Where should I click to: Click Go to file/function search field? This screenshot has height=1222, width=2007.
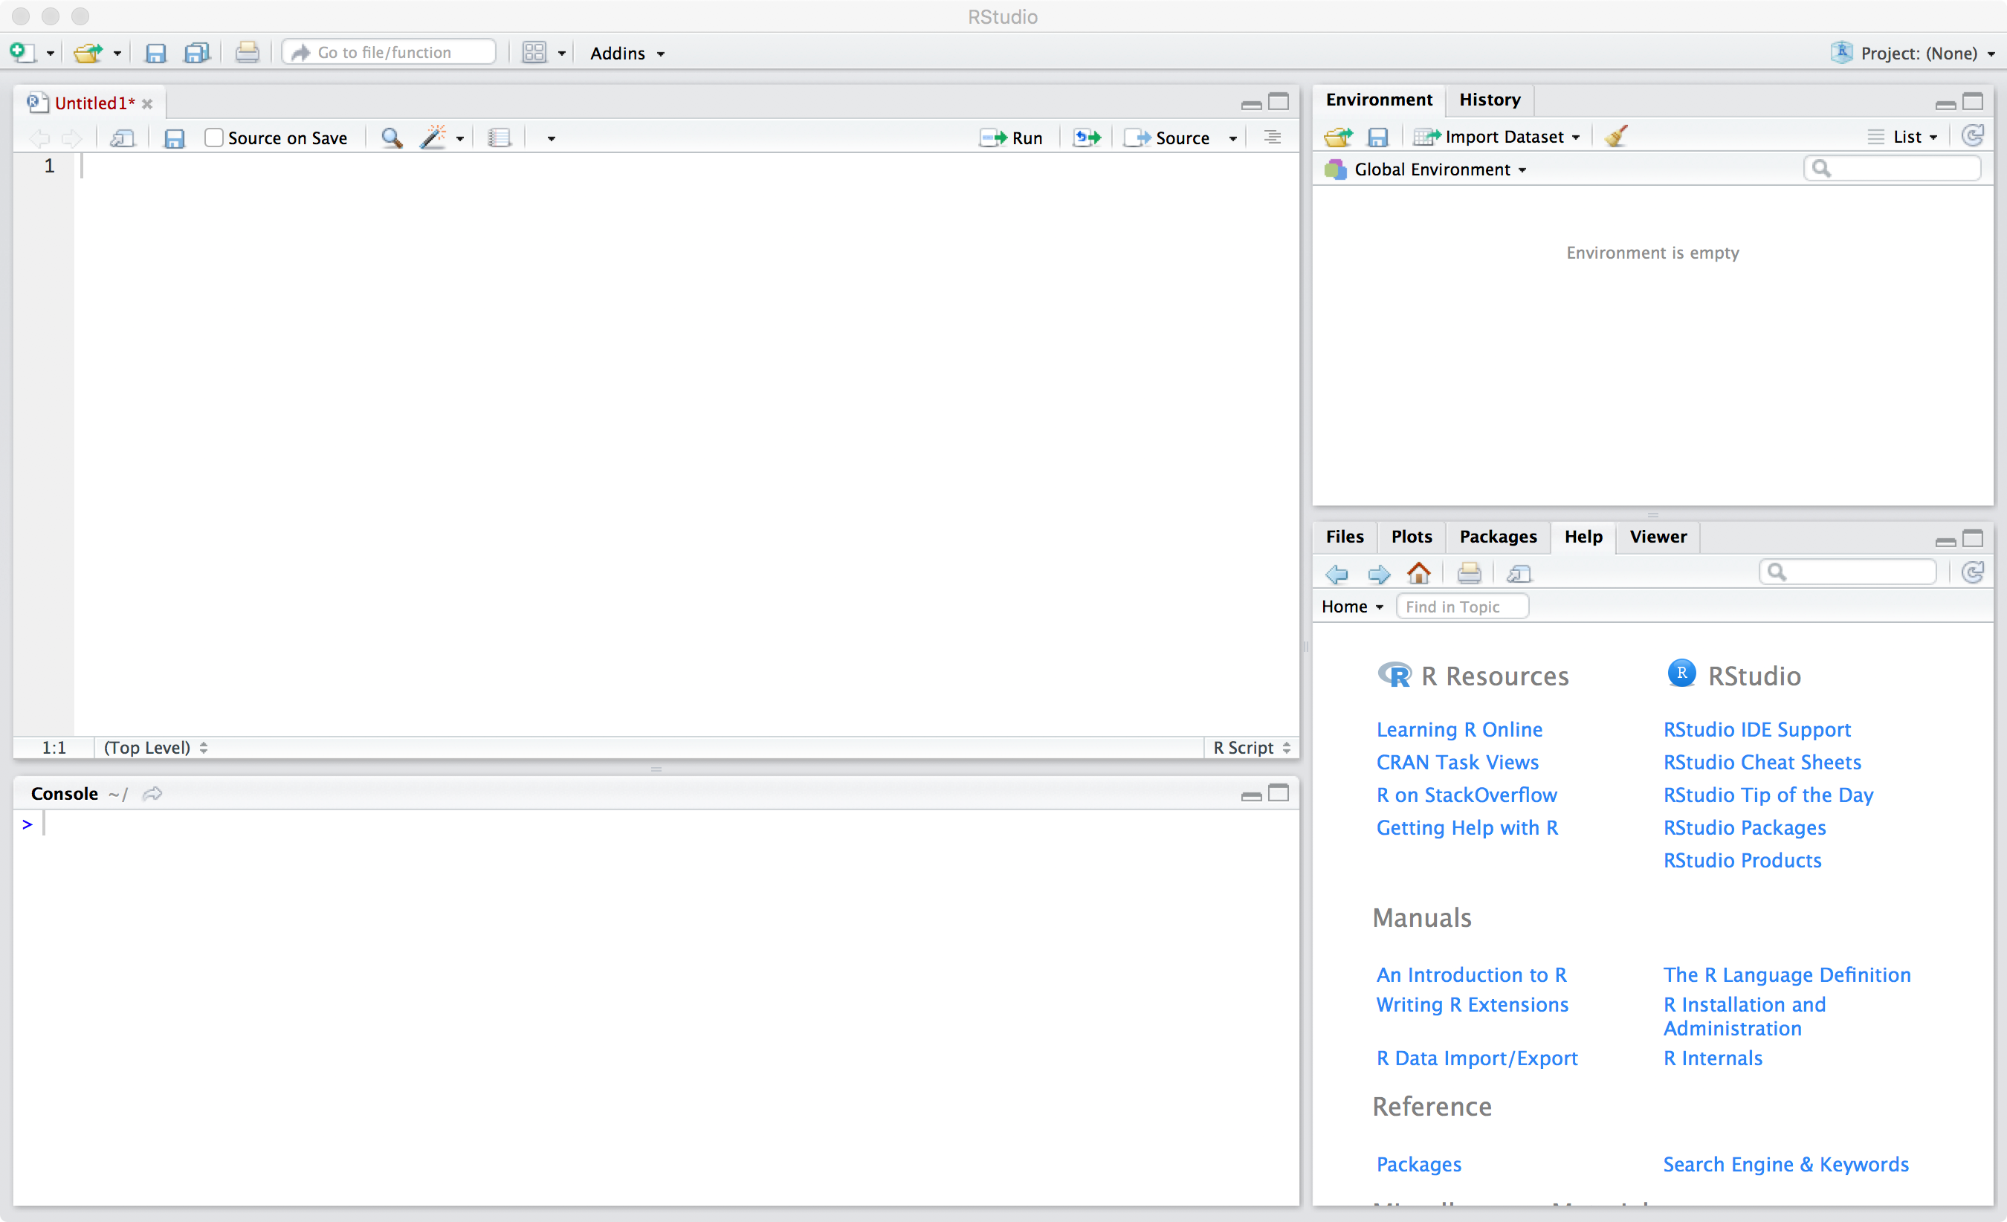tap(389, 52)
